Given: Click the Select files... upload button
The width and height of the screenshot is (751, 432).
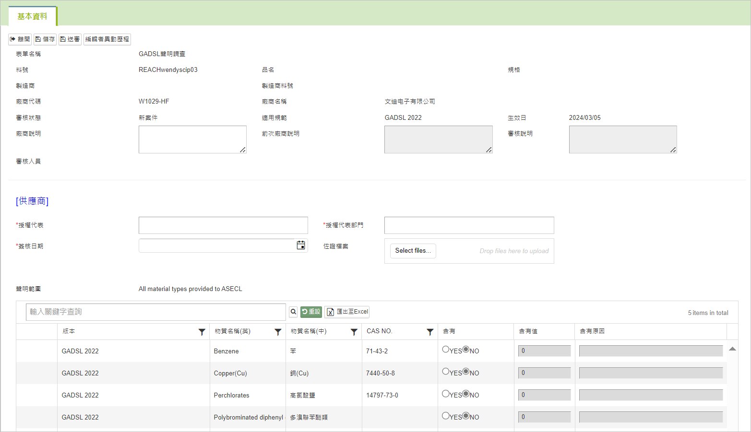Looking at the screenshot, I should [x=413, y=251].
